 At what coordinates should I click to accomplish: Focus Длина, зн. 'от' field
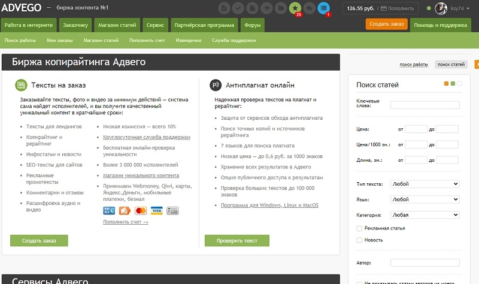pyautogui.click(x=416, y=160)
